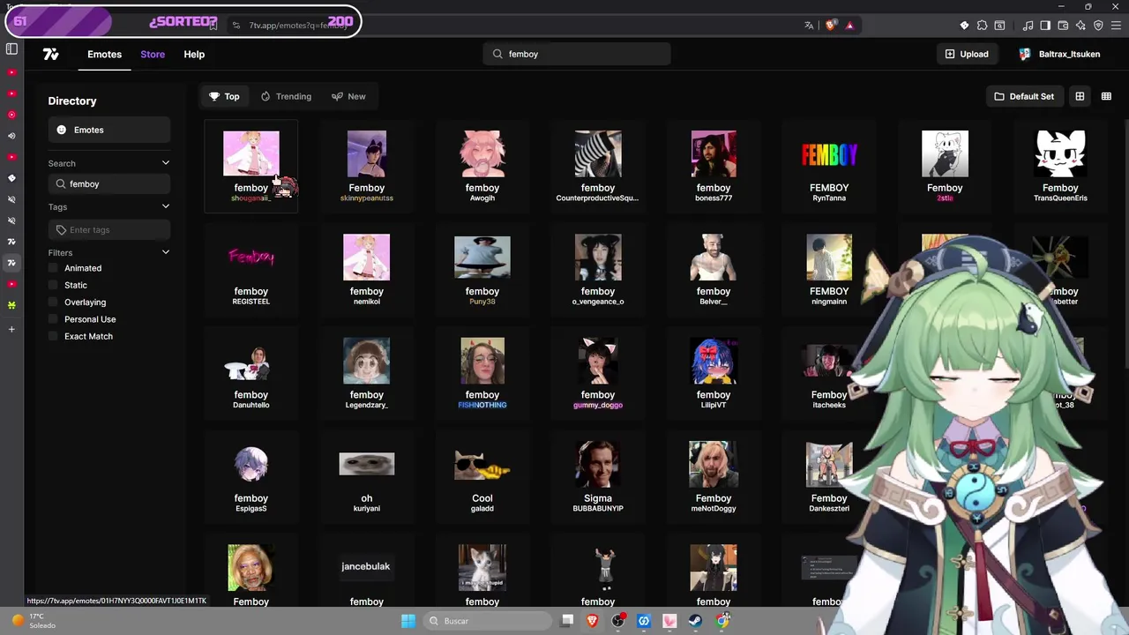Open the Store nav tab
Image resolution: width=1129 pixels, height=635 pixels.
pos(153,54)
